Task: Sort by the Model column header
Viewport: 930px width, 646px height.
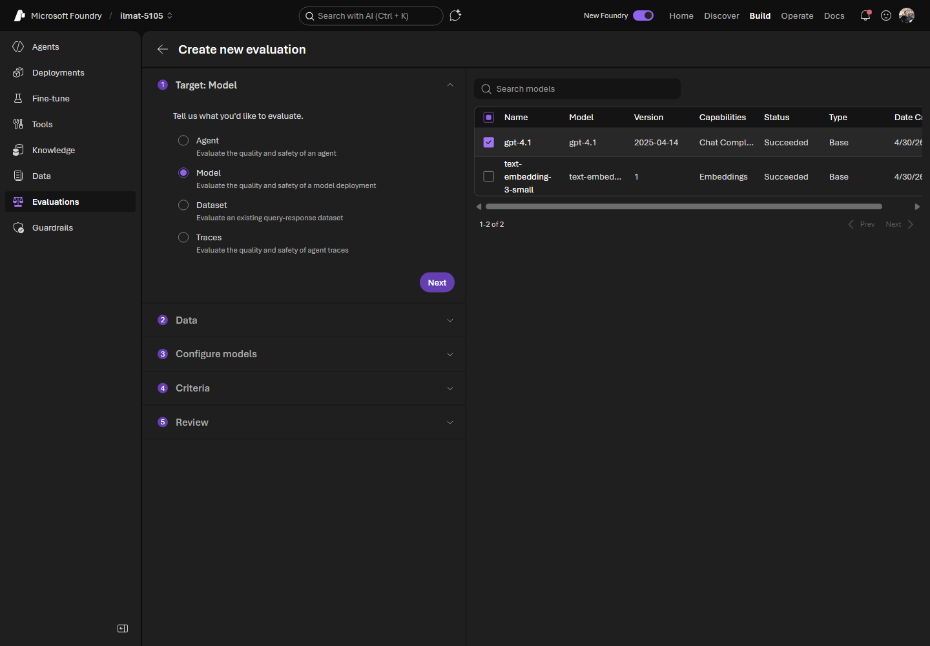Action: tap(581, 118)
